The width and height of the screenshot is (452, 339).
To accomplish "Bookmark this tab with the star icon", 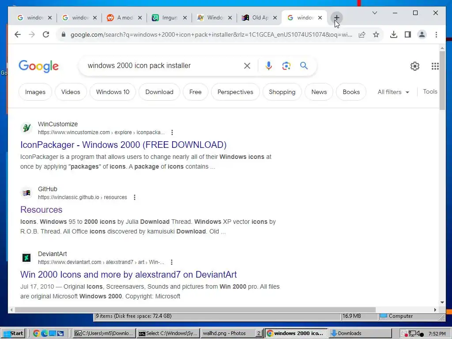I will [x=376, y=34].
